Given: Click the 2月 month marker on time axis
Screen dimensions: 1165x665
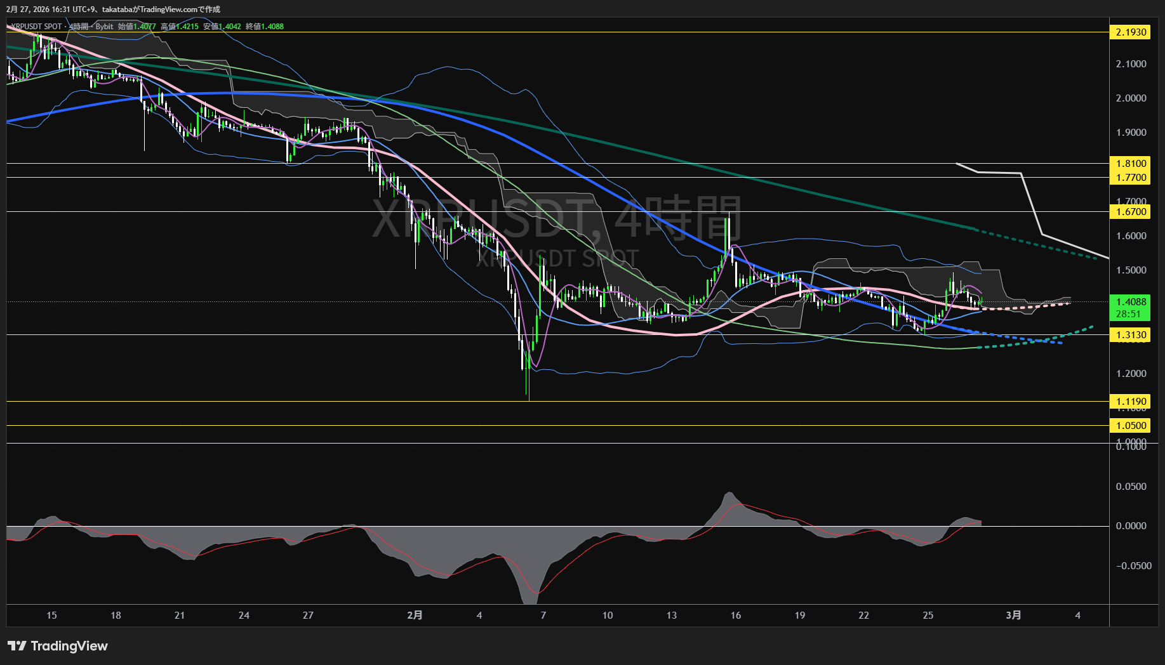Looking at the screenshot, I should pyautogui.click(x=415, y=615).
